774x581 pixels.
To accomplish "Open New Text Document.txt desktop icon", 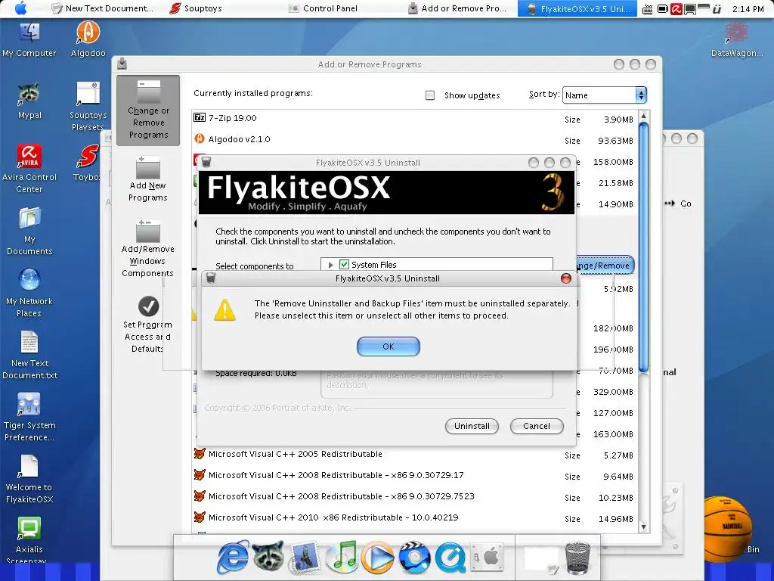I will click(x=29, y=356).
